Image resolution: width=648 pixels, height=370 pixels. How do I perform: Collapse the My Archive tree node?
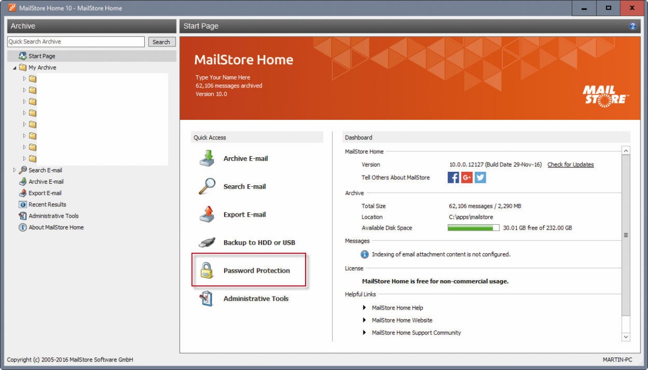15,68
